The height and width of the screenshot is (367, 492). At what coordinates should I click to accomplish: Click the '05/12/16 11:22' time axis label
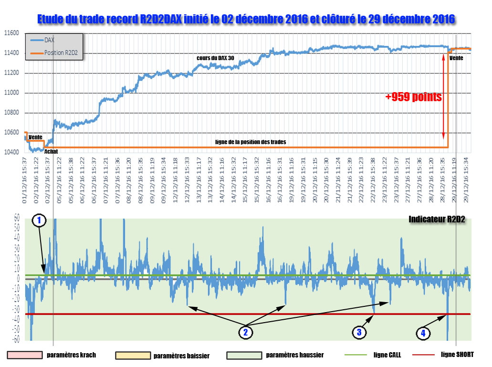(x=59, y=180)
